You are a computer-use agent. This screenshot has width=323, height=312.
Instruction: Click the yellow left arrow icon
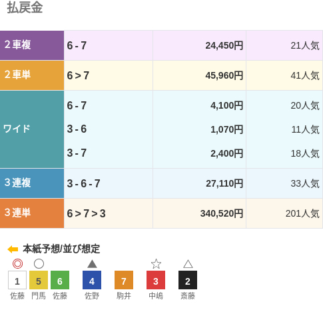(x=13, y=249)
